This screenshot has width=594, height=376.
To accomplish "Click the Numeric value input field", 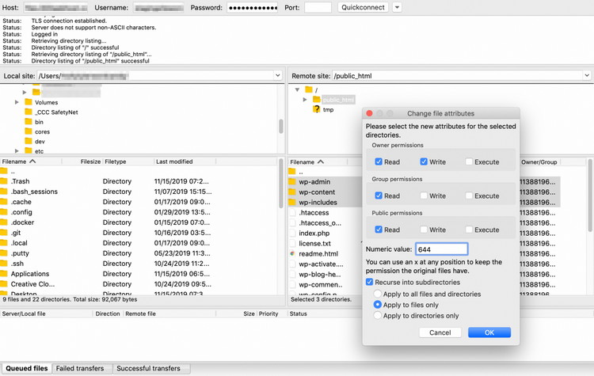I will 441,249.
